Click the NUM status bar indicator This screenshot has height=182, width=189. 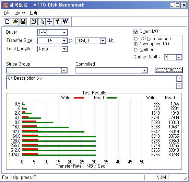point(161,178)
